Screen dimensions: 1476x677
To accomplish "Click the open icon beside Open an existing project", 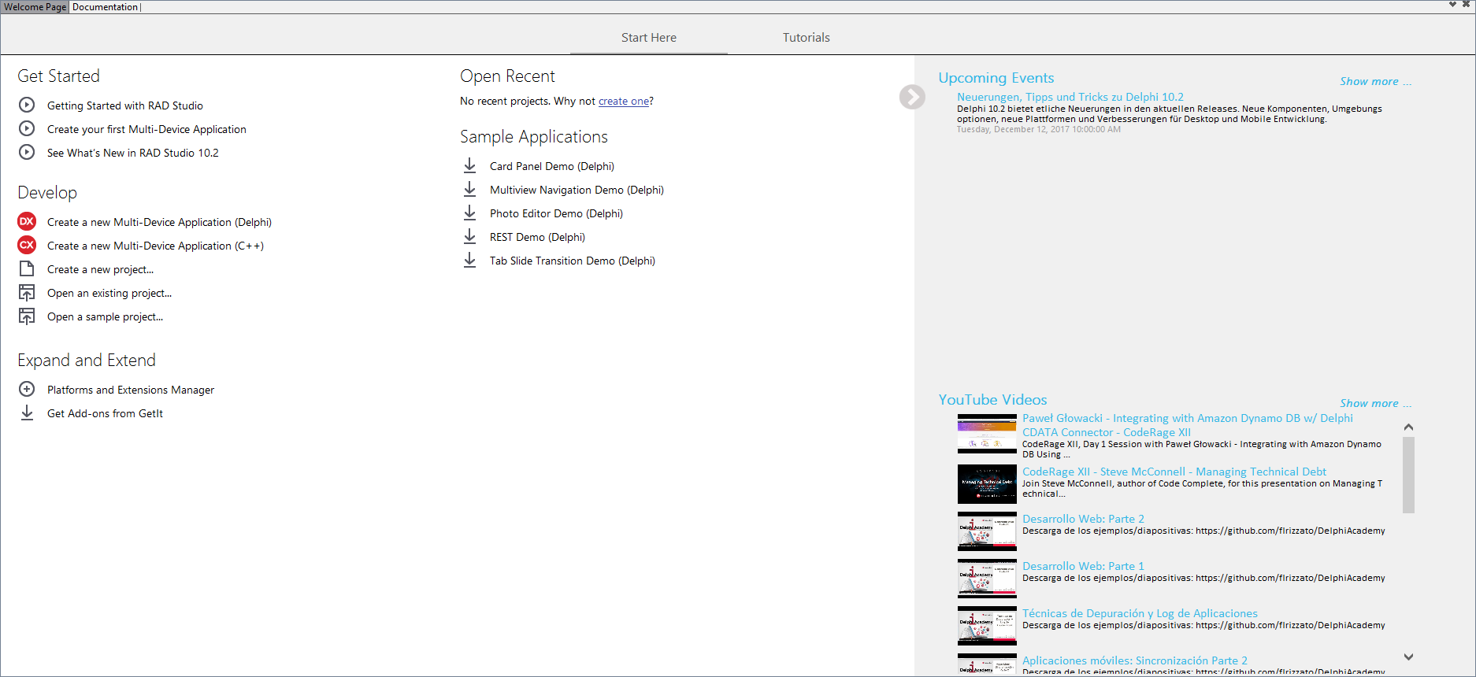I will (x=27, y=292).
